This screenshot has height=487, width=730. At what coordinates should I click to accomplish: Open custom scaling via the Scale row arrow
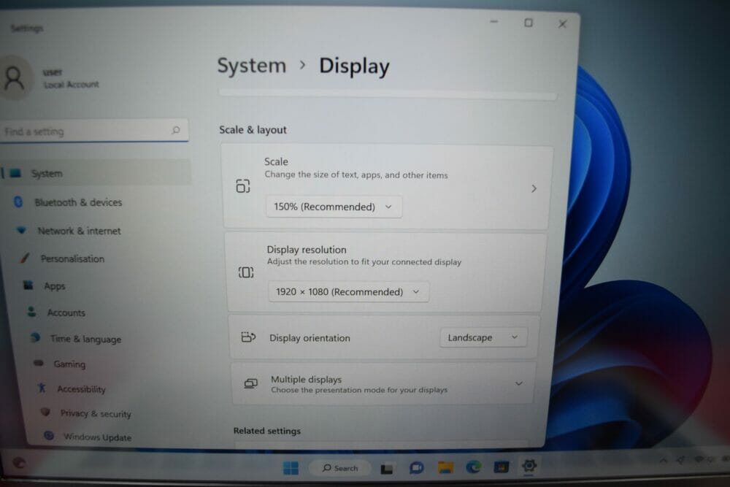click(534, 188)
